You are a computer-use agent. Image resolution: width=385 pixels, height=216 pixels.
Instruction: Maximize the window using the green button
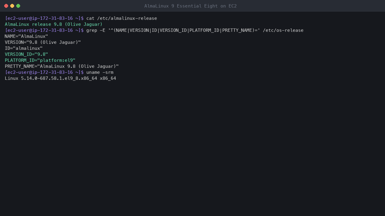[18, 6]
